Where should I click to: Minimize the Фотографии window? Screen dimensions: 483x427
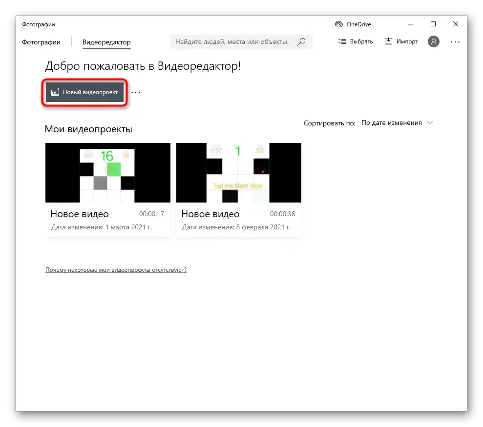click(411, 24)
